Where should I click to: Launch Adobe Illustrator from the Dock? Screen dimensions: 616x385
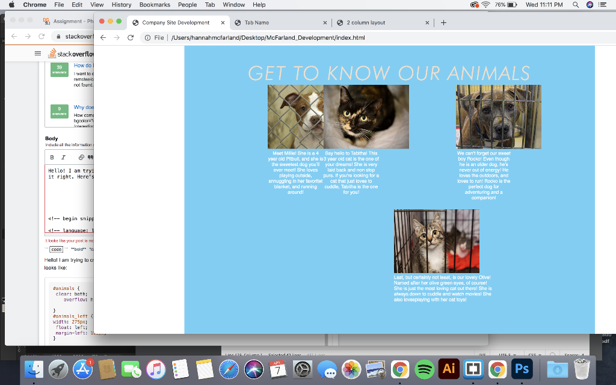coord(449,369)
